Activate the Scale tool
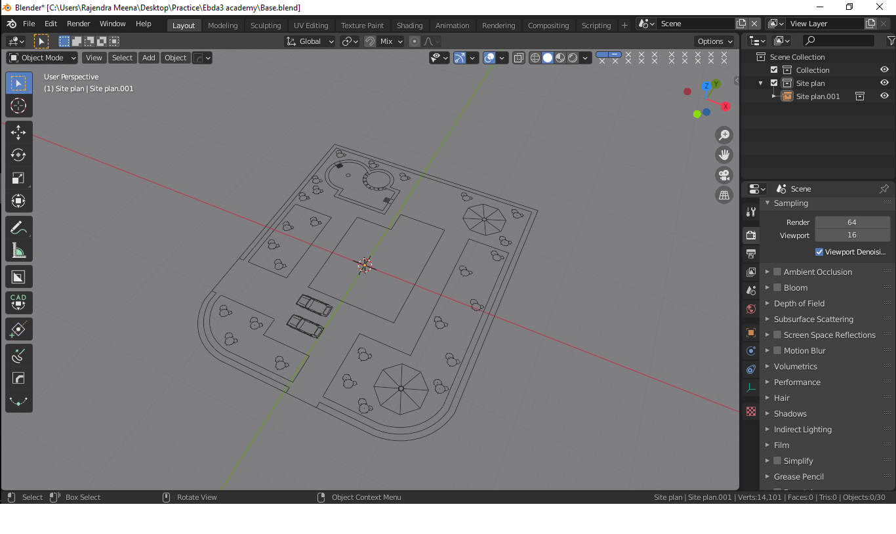This screenshot has height=534, width=896. 18,178
